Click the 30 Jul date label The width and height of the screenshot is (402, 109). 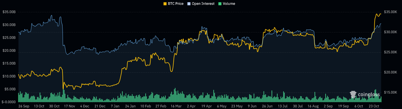click(x=298, y=106)
